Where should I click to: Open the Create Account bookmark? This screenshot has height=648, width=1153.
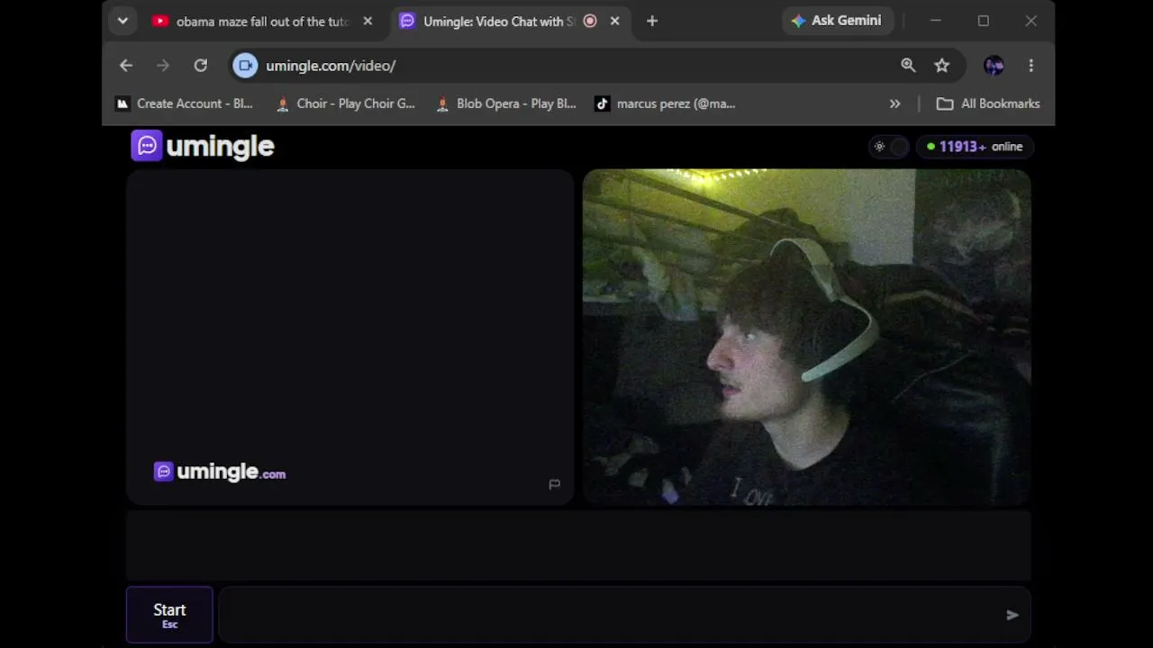pyautogui.click(x=184, y=103)
